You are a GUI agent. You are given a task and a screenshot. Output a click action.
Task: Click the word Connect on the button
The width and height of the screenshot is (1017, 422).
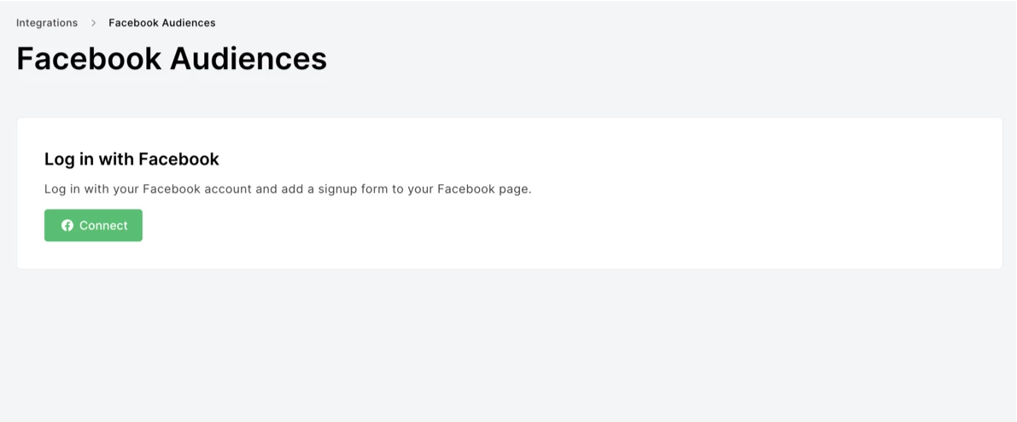pos(103,226)
